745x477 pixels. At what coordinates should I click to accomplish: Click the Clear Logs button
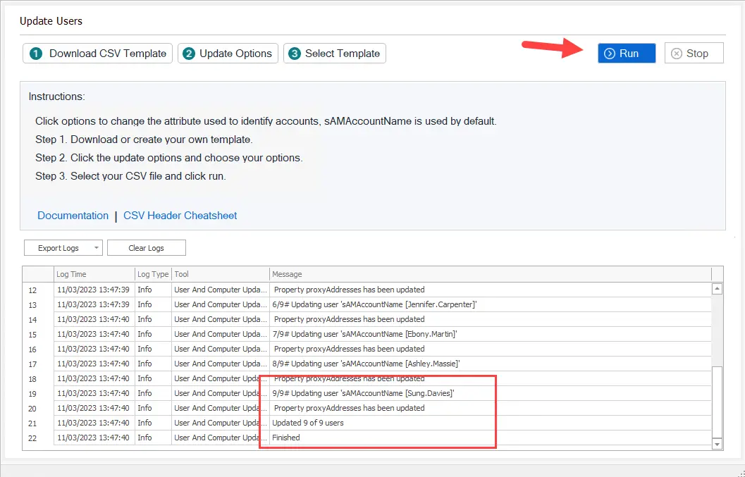tap(147, 248)
